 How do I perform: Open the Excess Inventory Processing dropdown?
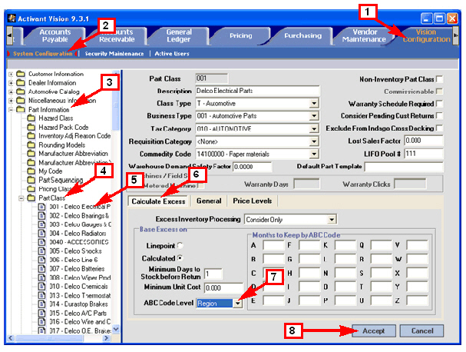pos(332,220)
